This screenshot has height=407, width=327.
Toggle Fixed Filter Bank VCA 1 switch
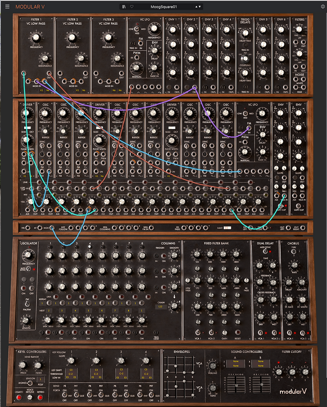198,332
